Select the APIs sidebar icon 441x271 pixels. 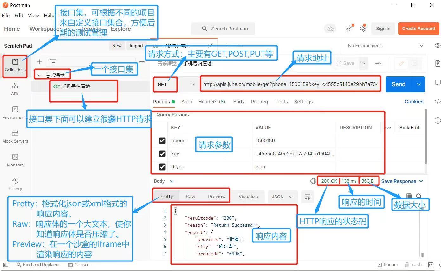point(15,89)
